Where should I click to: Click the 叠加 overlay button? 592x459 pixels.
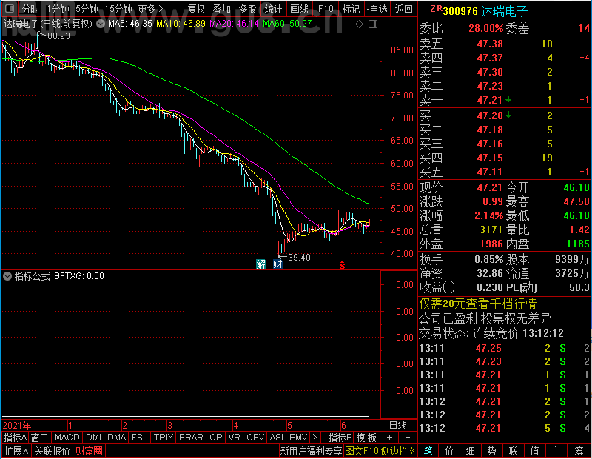pyautogui.click(x=221, y=9)
